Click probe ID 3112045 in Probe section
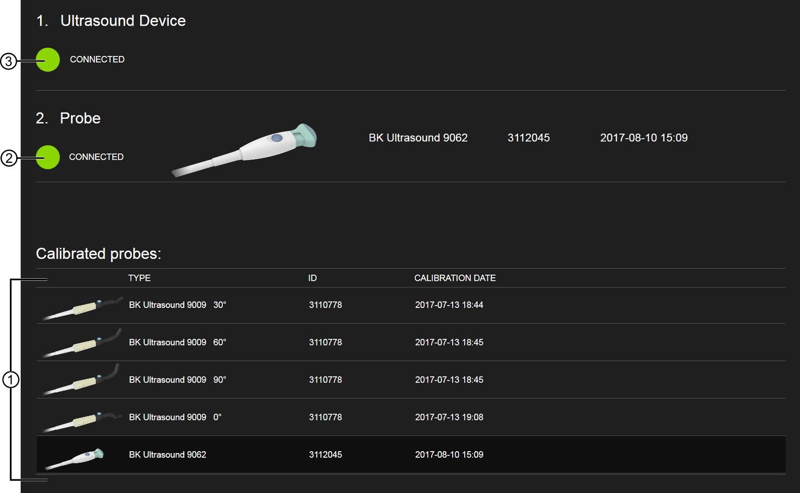800x493 pixels. click(x=528, y=138)
